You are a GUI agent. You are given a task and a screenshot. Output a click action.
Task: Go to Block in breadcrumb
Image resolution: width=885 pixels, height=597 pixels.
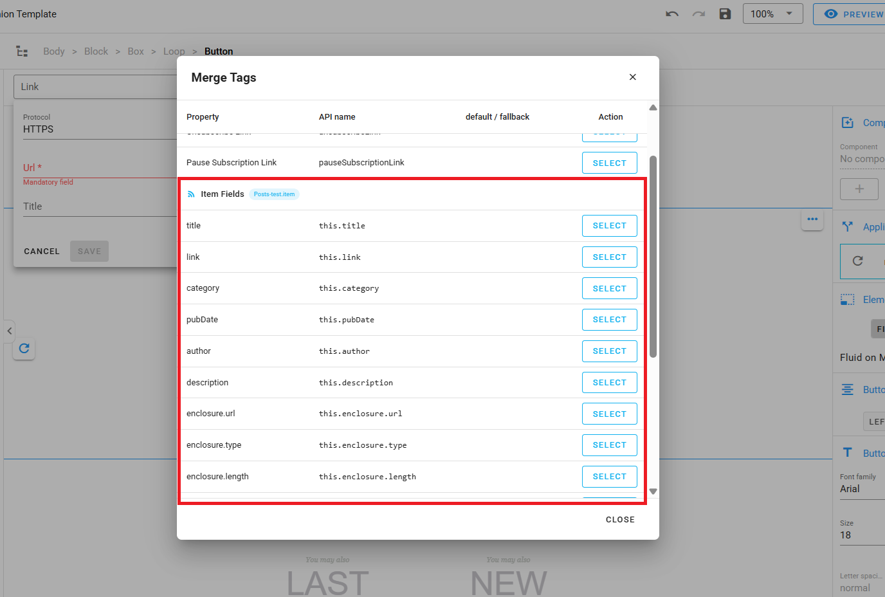click(x=96, y=51)
